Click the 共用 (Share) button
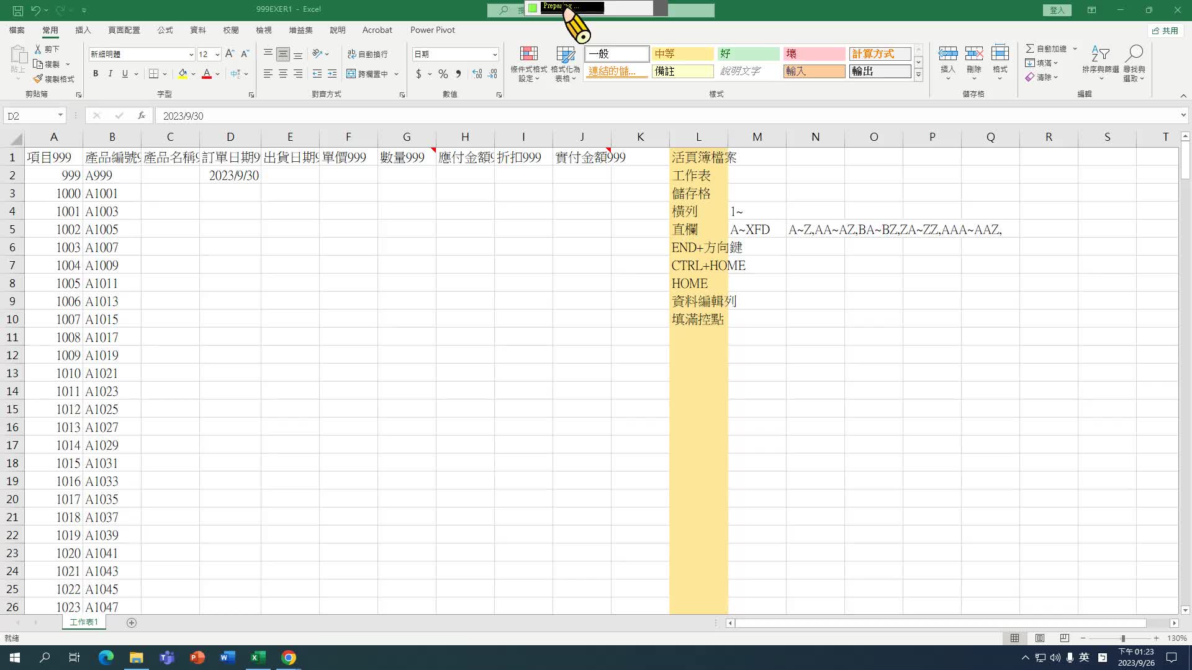Viewport: 1192px width, 670px height. 1165,30
